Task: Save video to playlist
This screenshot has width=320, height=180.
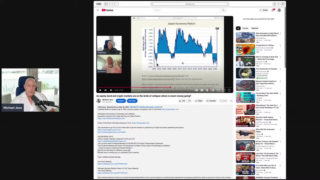Action: [x=223, y=101]
